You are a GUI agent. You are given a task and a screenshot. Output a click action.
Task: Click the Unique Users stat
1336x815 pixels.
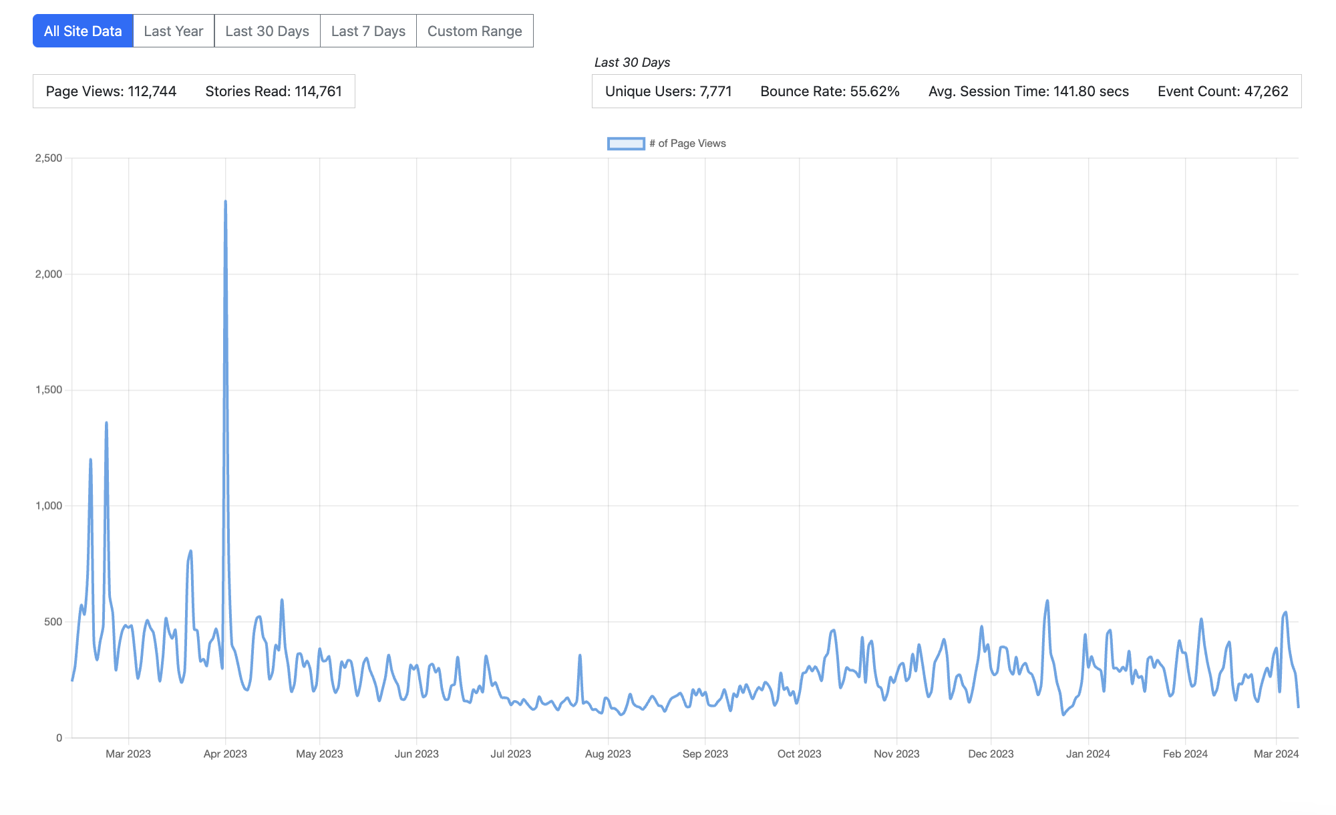(x=668, y=92)
